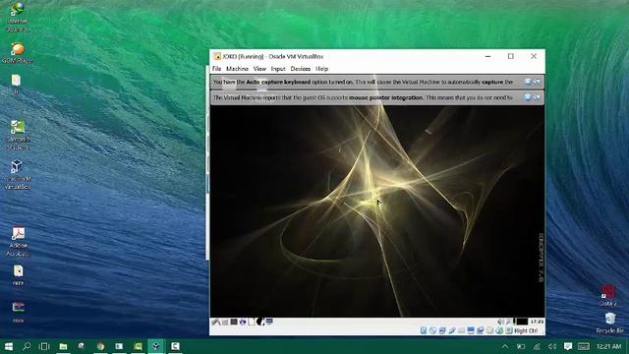
Task: Click the VirtualBox hard disk activity indicator
Action: click(424, 330)
